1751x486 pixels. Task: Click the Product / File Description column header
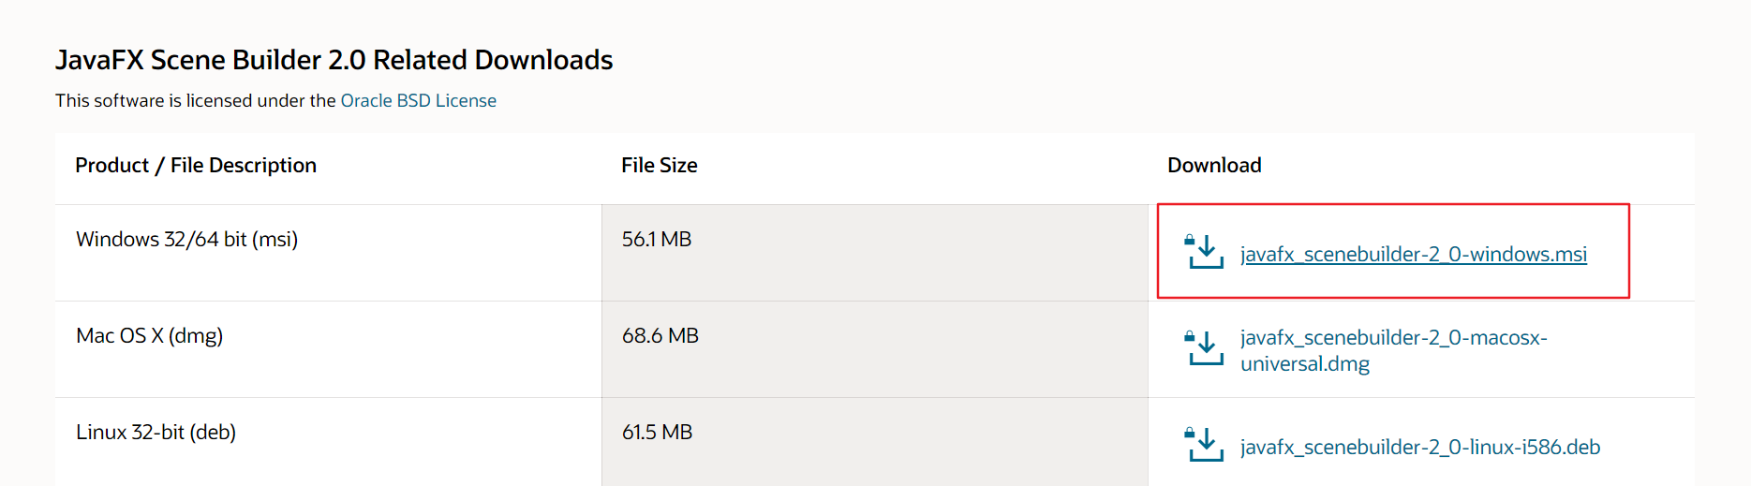[x=196, y=165]
